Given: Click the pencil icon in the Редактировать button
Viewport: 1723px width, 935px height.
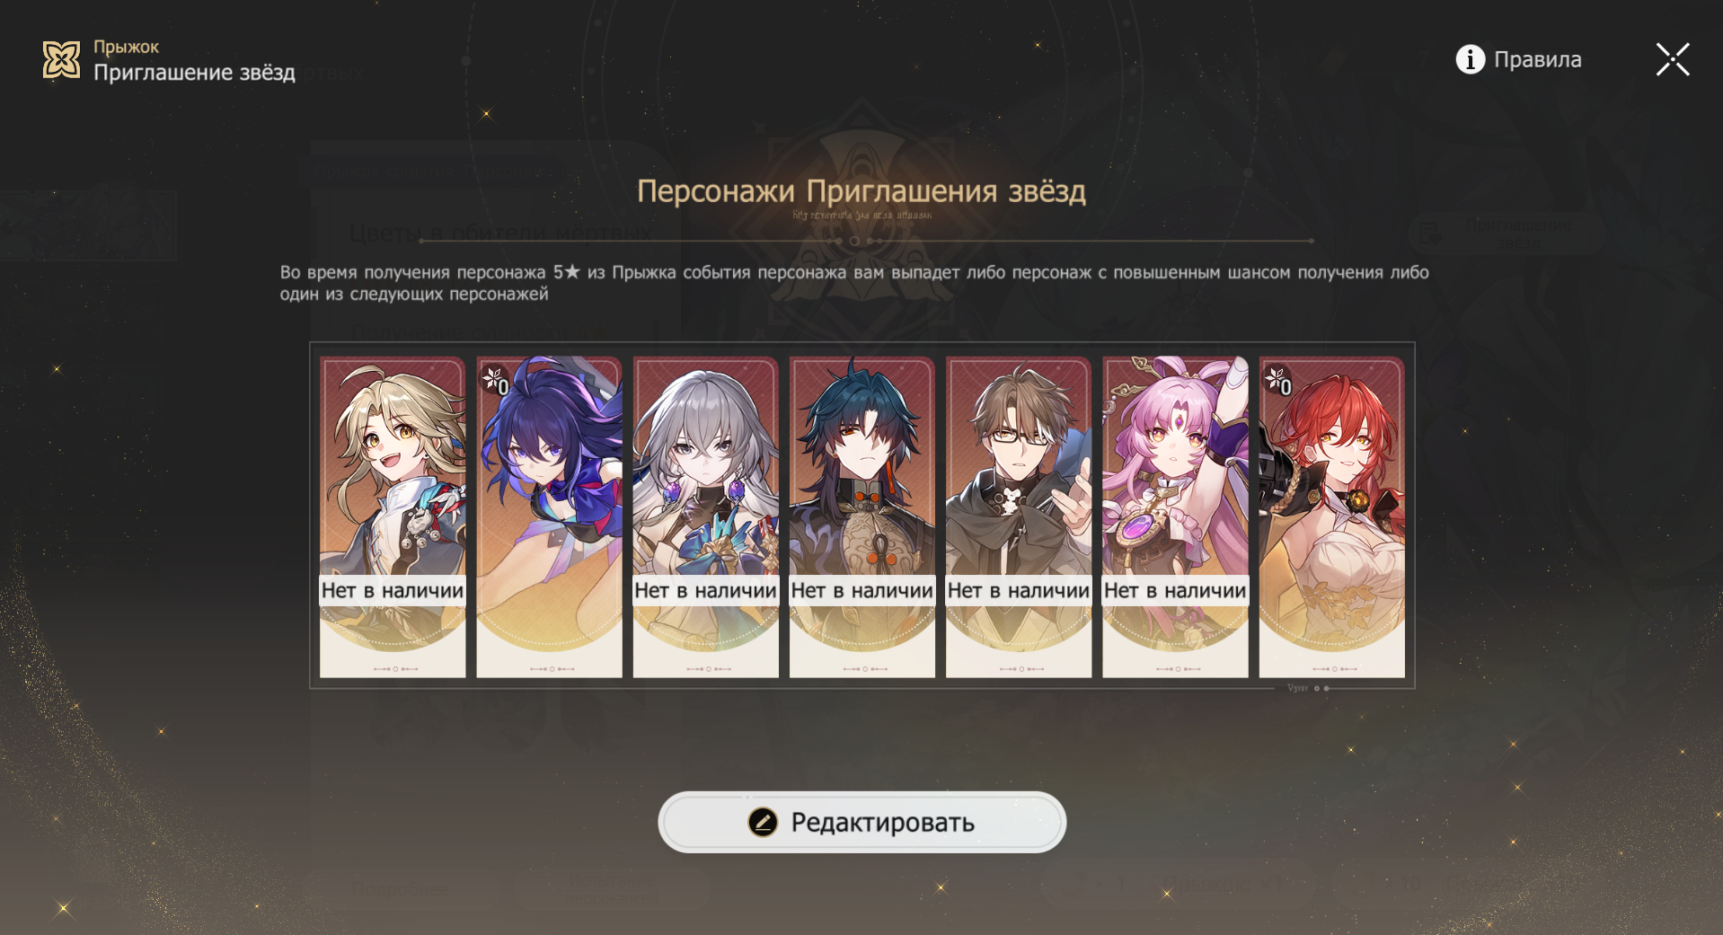Looking at the screenshot, I should (x=763, y=822).
